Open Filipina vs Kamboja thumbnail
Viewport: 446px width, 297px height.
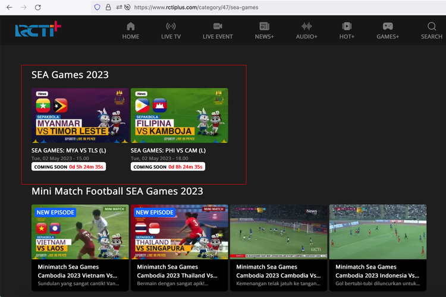[x=179, y=116]
